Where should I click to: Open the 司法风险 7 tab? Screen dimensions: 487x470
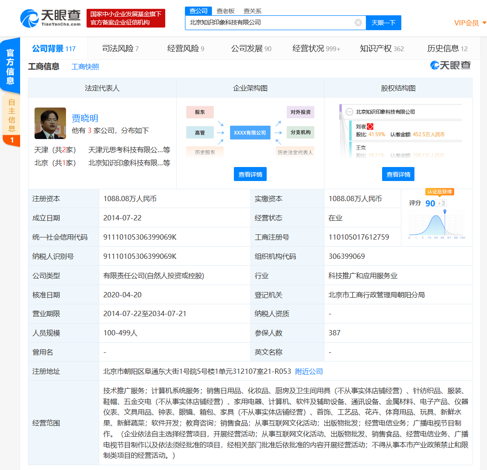(120, 49)
